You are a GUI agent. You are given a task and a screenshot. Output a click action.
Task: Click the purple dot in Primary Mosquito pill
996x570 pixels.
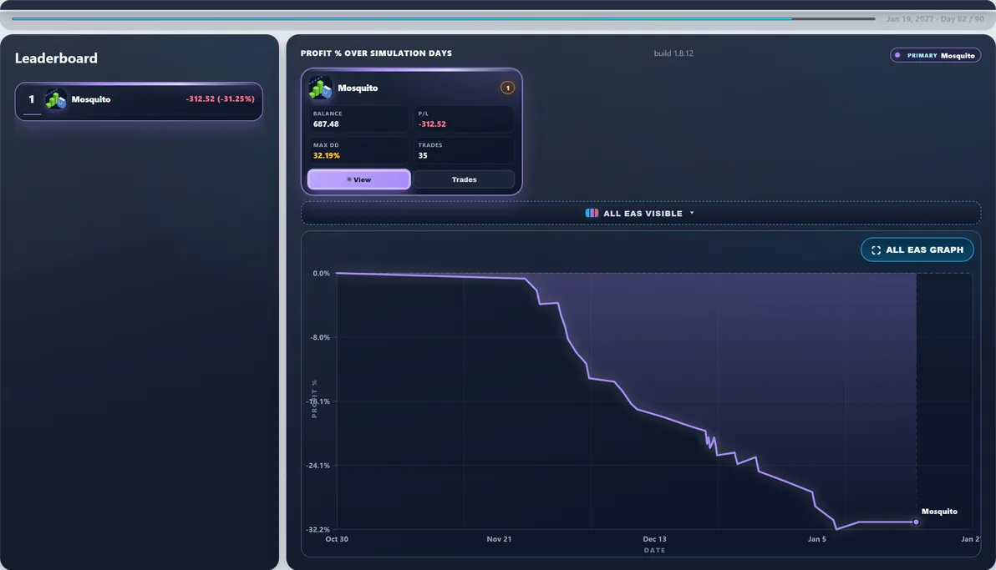pyautogui.click(x=897, y=55)
